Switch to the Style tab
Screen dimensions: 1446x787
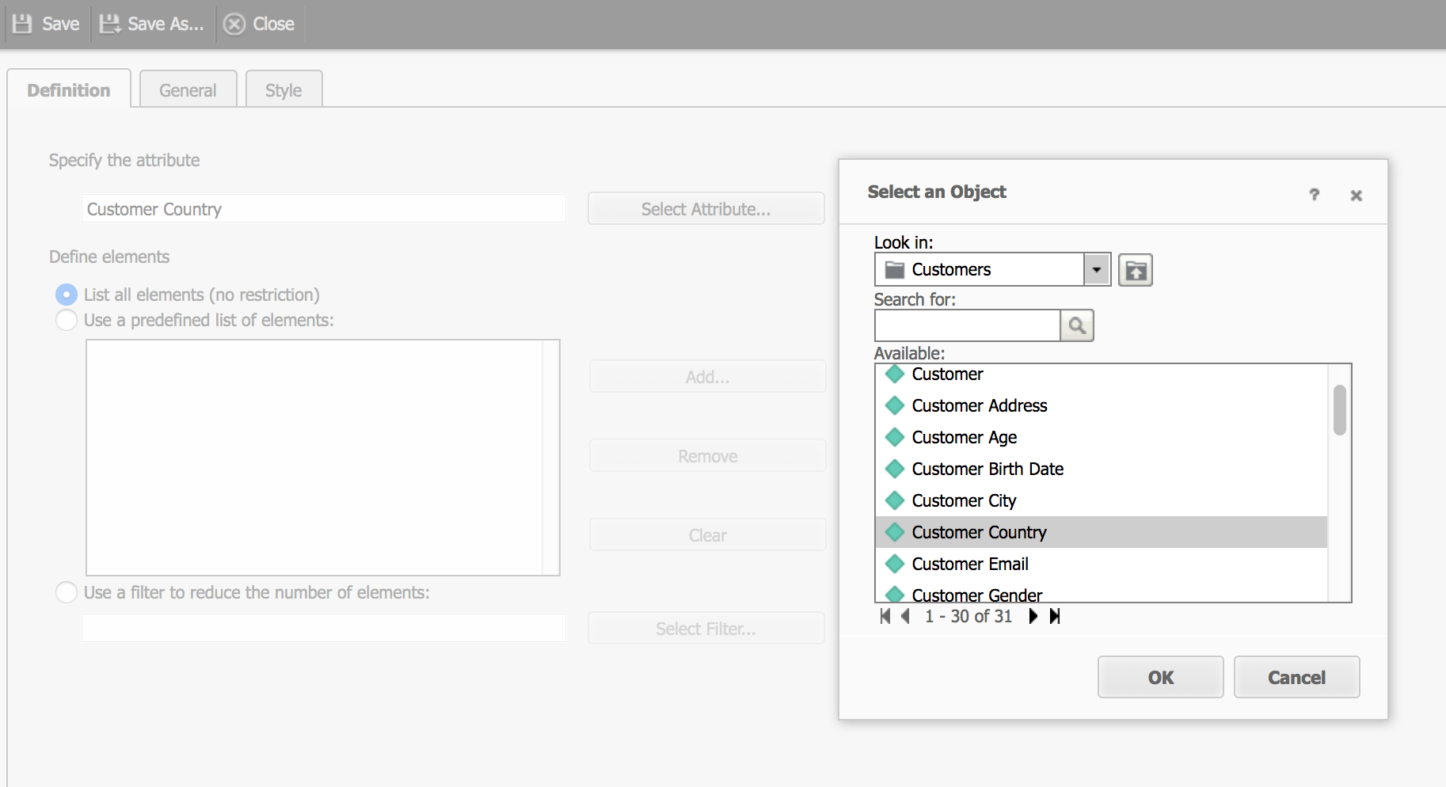point(283,89)
